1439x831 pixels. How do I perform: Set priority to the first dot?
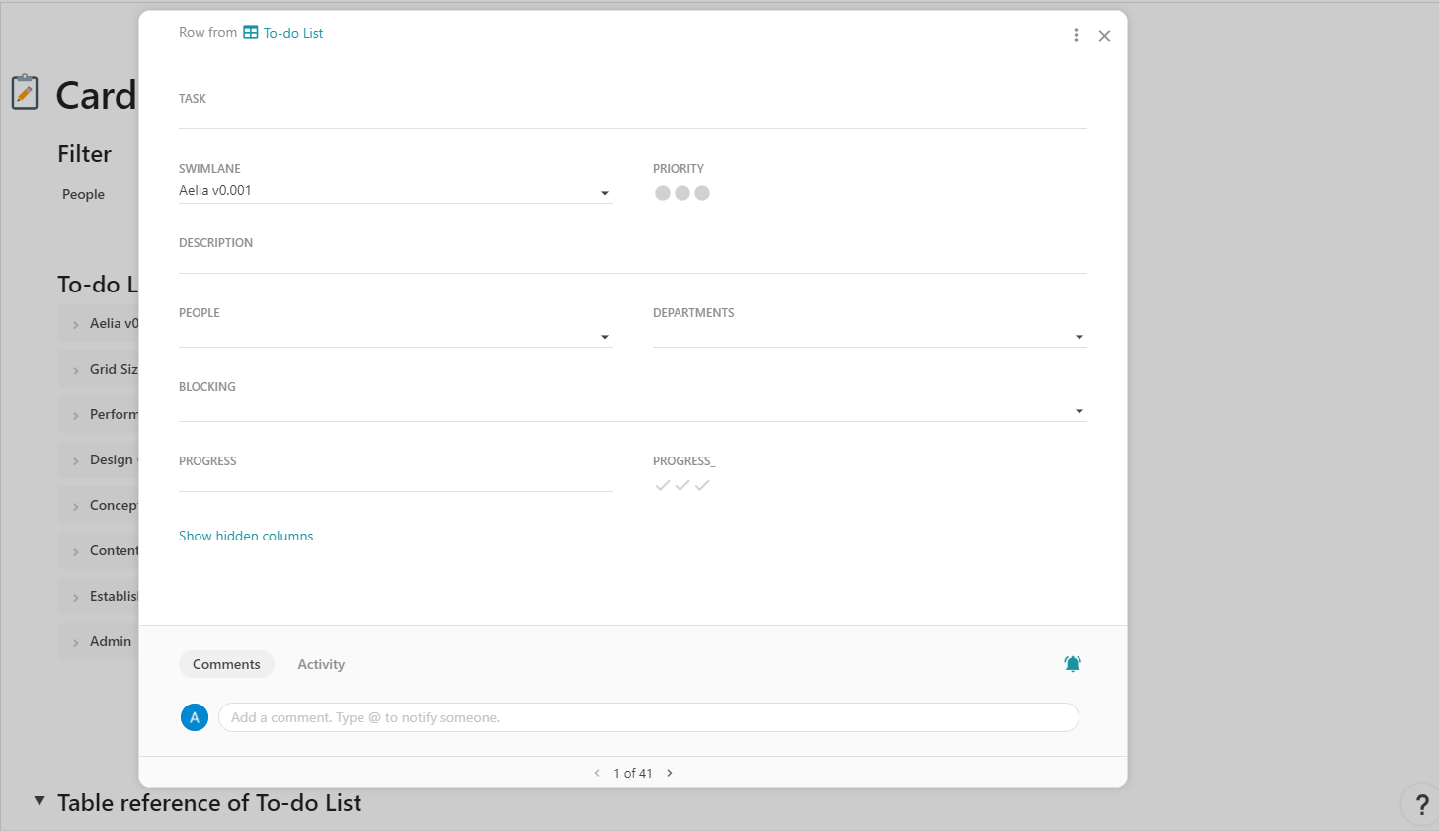(663, 193)
